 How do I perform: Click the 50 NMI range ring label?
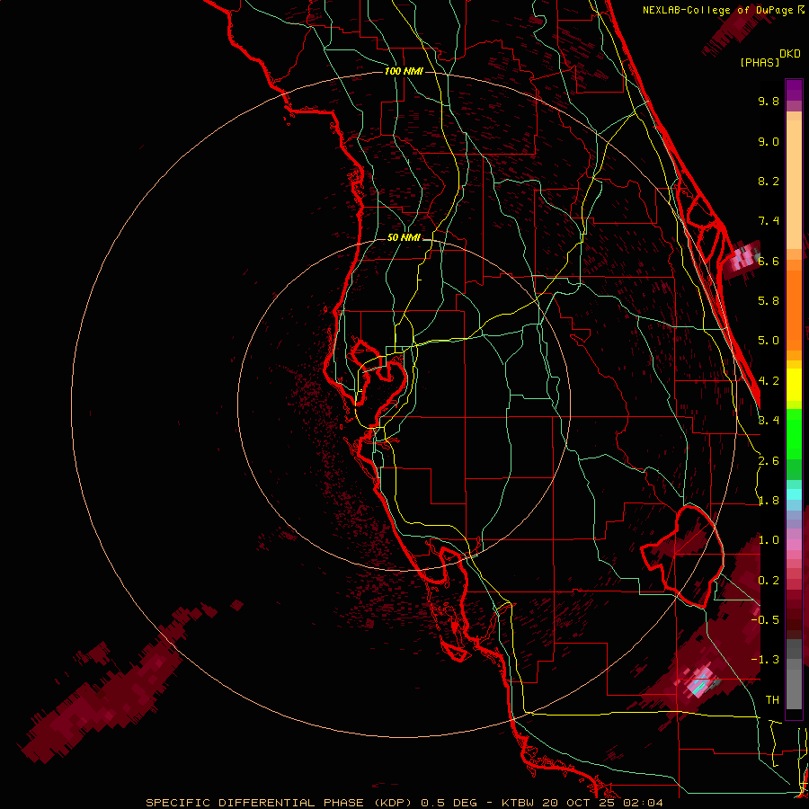click(404, 237)
